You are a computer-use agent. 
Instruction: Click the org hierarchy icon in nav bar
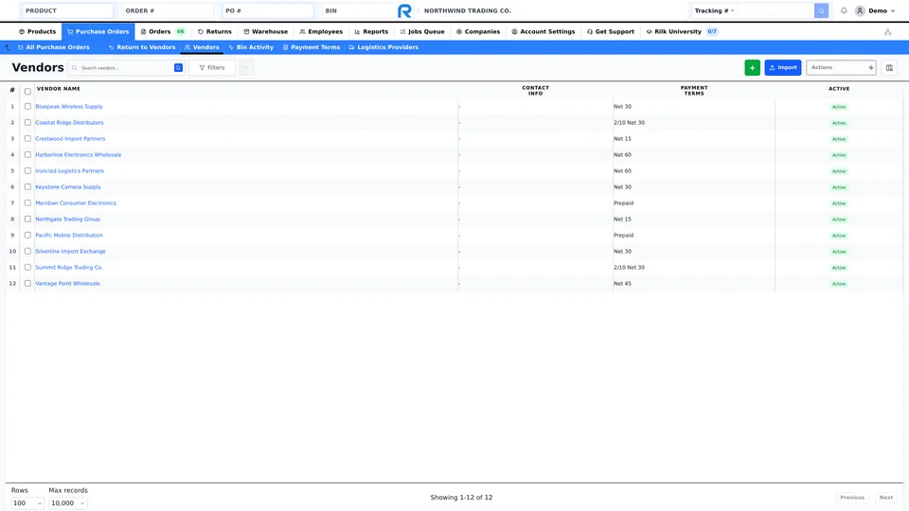pos(887,32)
